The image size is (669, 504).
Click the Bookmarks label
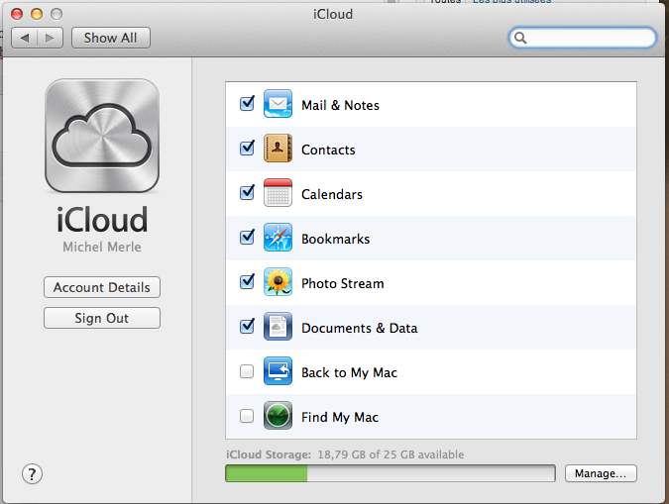[335, 239]
